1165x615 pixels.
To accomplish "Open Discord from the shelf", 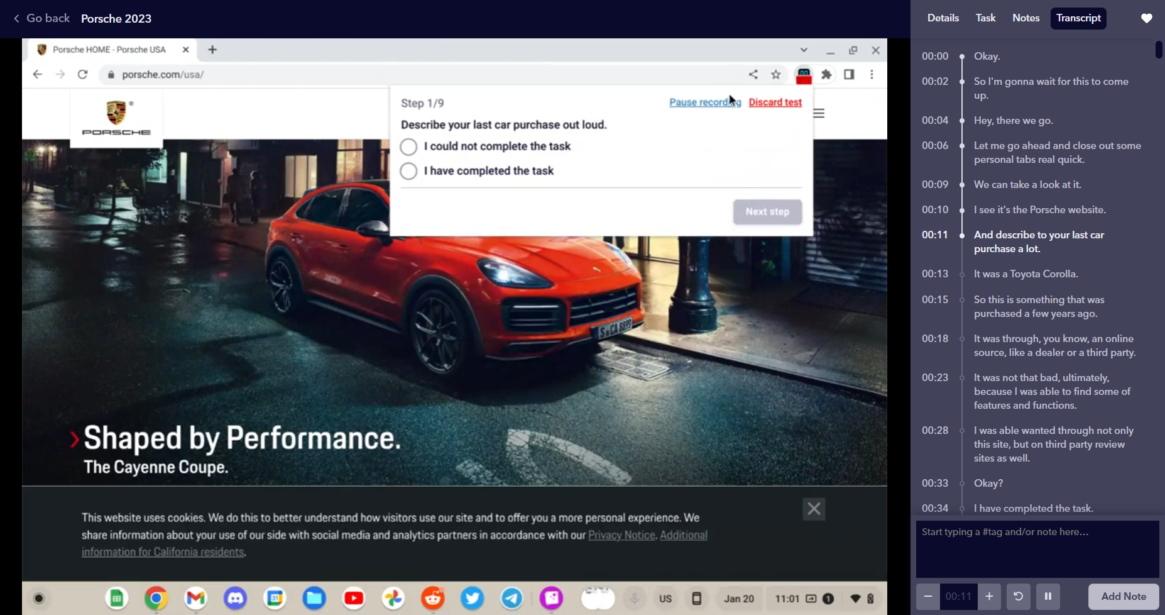I will [235, 599].
